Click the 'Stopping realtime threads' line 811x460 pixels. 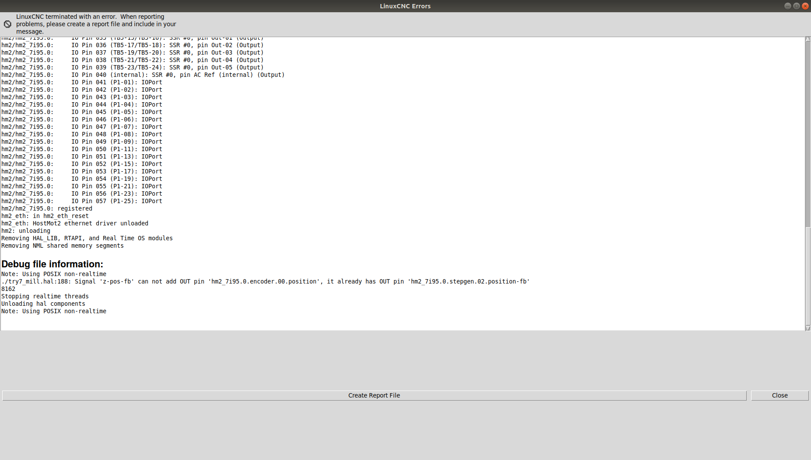tap(45, 296)
